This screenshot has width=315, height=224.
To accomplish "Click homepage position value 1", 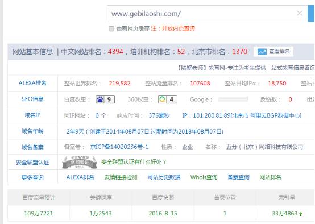I will tap(225, 213).
